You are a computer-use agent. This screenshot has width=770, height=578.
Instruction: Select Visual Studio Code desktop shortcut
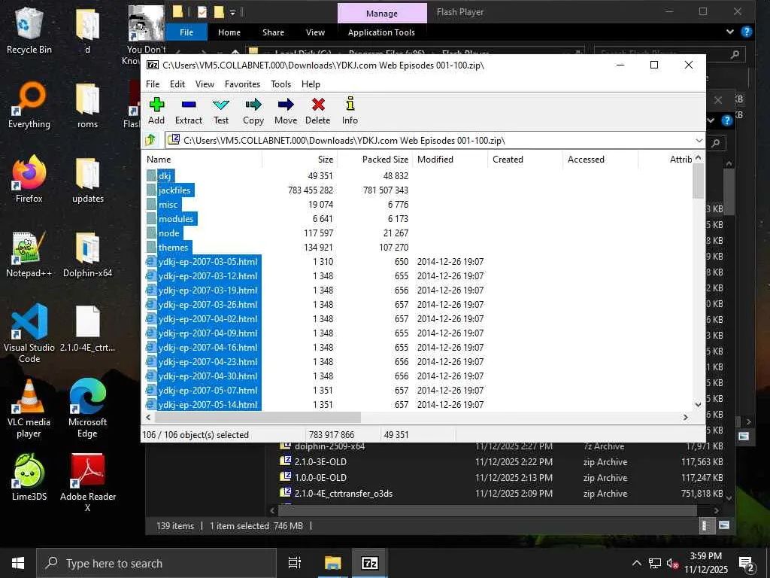[x=29, y=333]
